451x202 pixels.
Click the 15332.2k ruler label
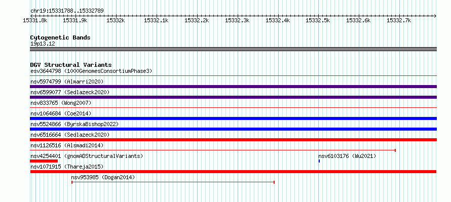point(197,20)
